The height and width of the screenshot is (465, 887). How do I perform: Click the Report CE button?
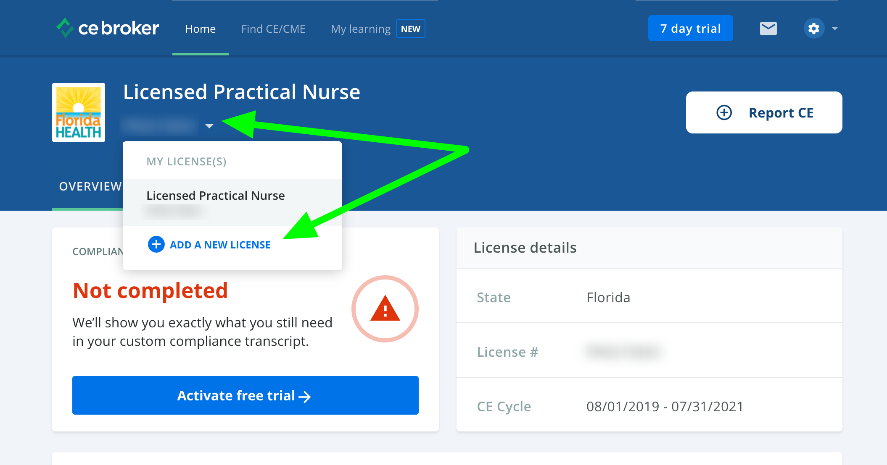pos(764,112)
